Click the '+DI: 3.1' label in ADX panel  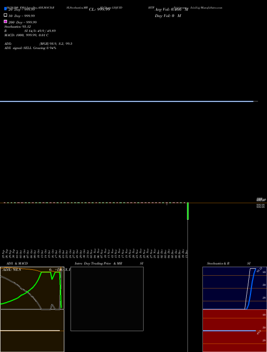[62, 270]
